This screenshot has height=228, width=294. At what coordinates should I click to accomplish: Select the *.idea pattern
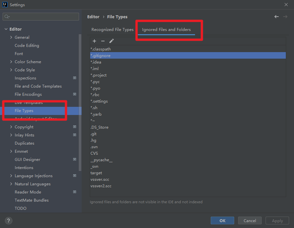[188, 62]
